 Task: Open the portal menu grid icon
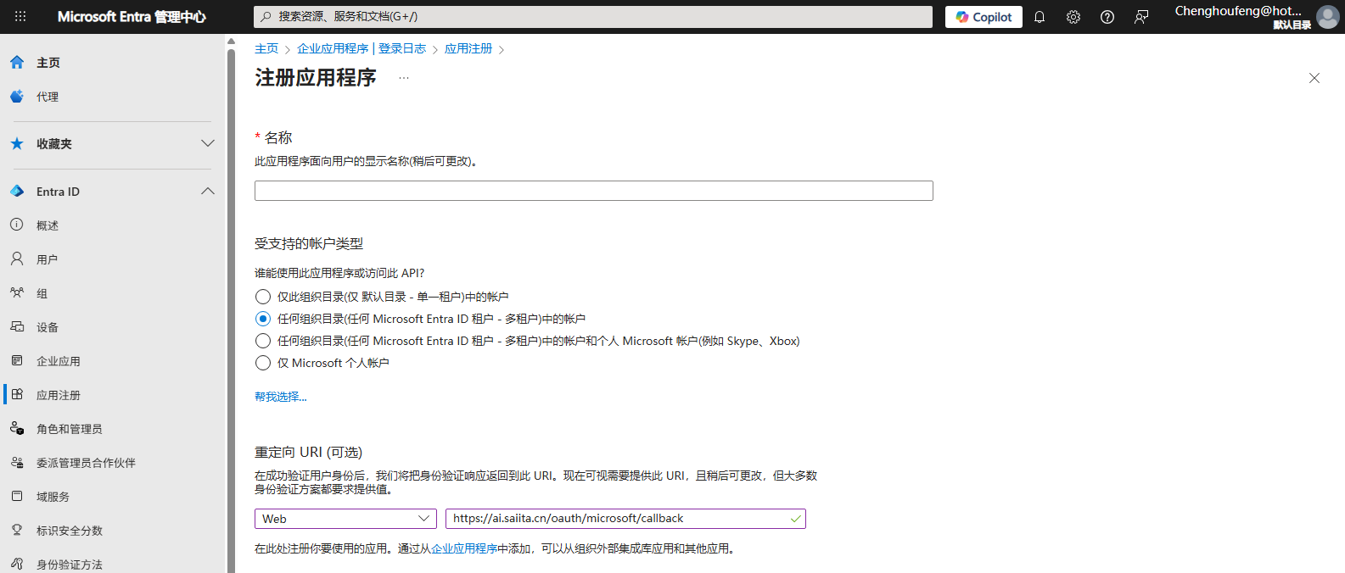(20, 16)
